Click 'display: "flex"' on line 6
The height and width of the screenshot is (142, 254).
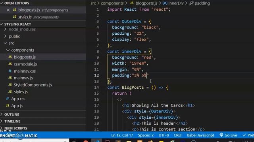click(x=130, y=39)
